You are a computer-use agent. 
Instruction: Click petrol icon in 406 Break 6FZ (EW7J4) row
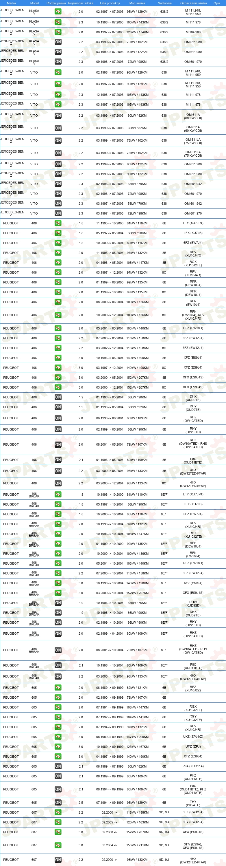click(x=58, y=514)
